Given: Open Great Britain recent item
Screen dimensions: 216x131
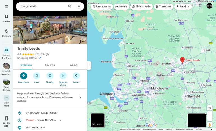Looking at the screenshot, I should coord(6,85).
